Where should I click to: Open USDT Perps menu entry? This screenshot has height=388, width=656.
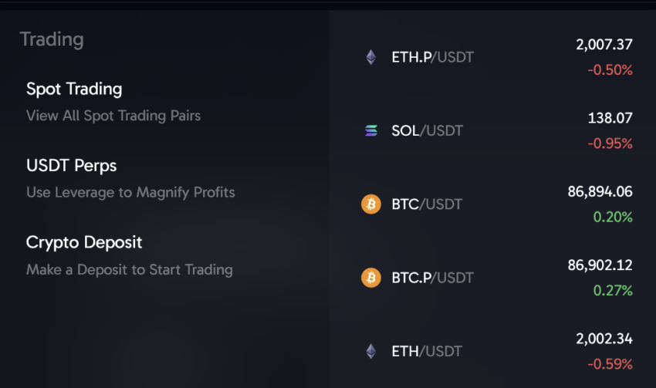pos(72,166)
